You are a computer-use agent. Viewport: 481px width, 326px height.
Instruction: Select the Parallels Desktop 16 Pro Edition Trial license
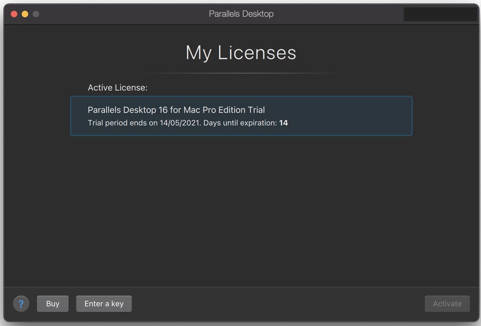(x=241, y=116)
